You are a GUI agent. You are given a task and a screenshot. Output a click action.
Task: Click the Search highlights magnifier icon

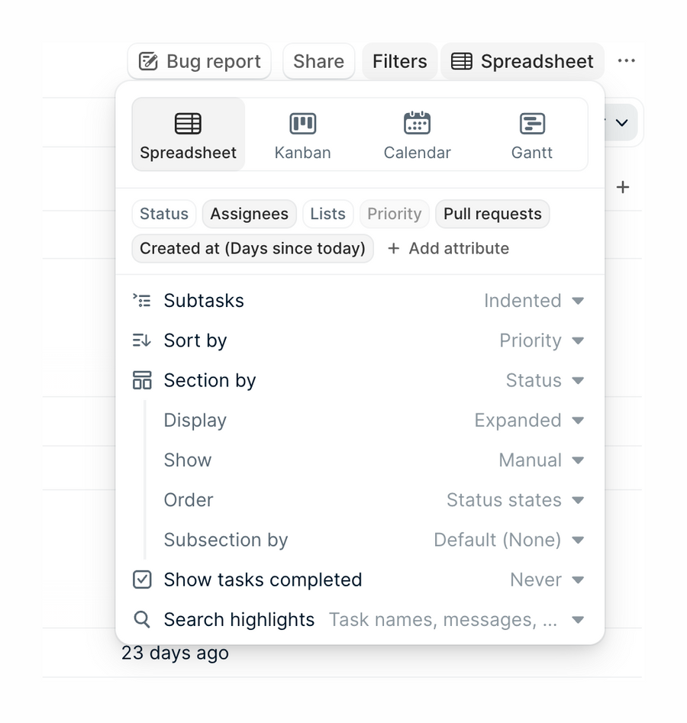[x=142, y=620]
